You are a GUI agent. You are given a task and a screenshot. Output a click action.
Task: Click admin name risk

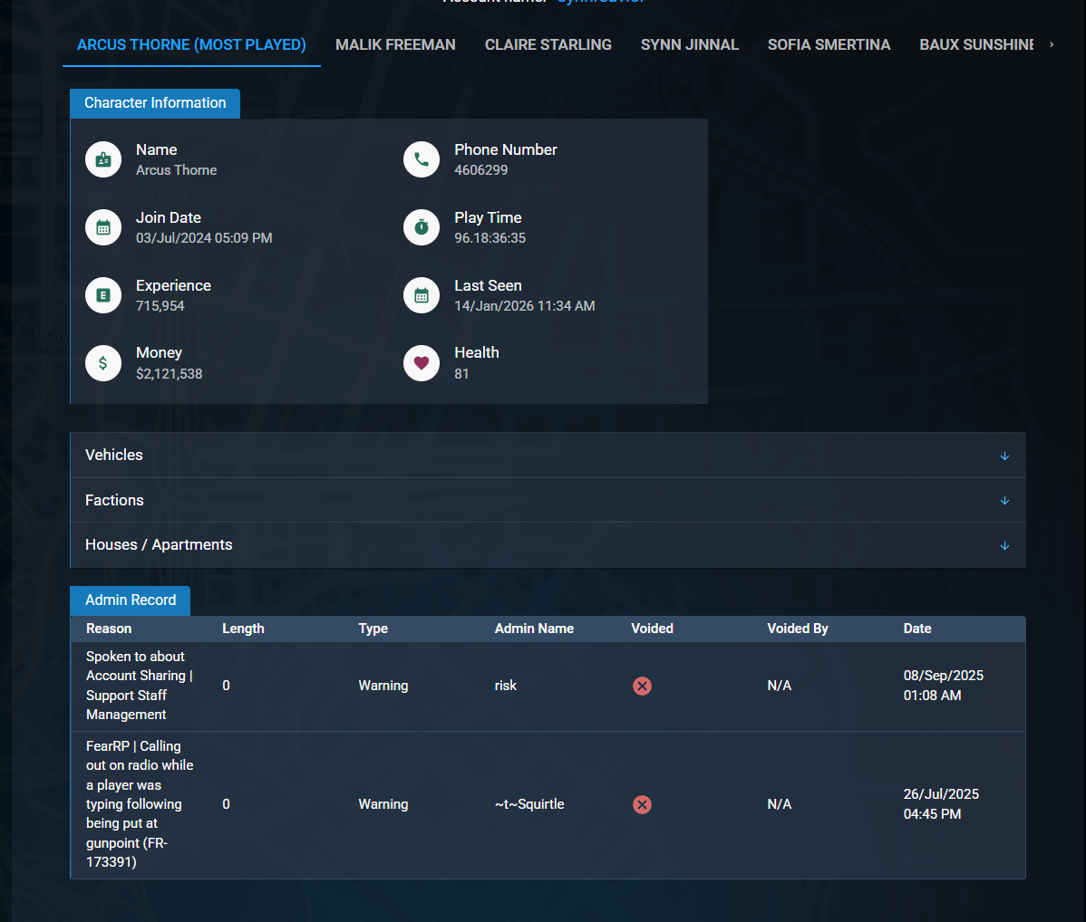(506, 686)
